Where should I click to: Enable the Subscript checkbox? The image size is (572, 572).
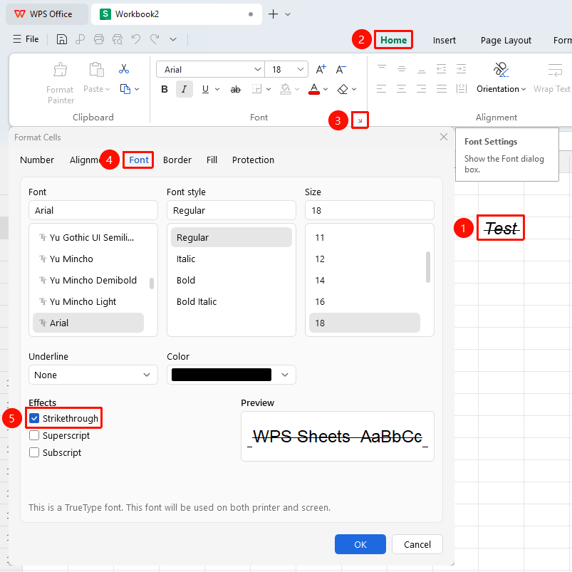(34, 452)
